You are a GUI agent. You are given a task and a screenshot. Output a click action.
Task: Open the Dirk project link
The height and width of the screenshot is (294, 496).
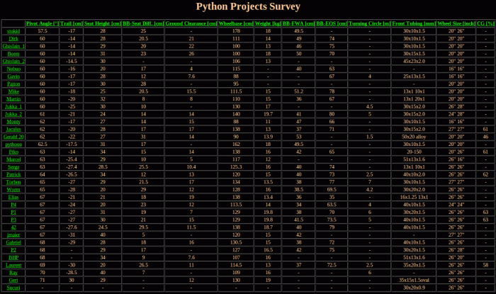tap(13, 38)
